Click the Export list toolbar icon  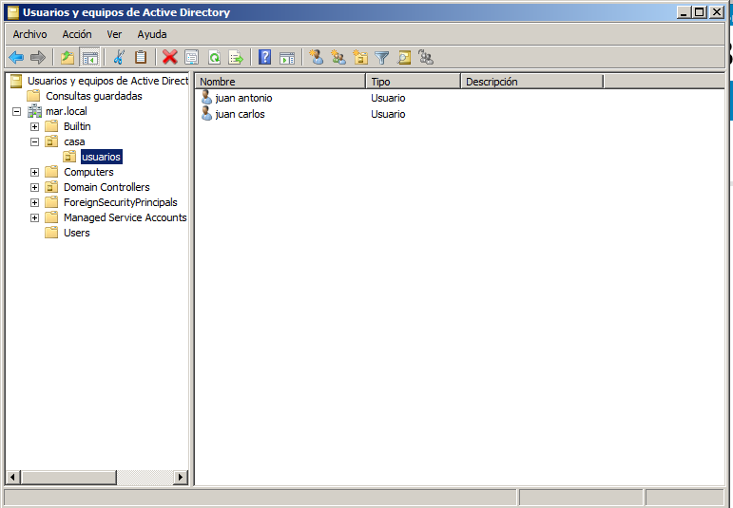pyautogui.click(x=236, y=58)
